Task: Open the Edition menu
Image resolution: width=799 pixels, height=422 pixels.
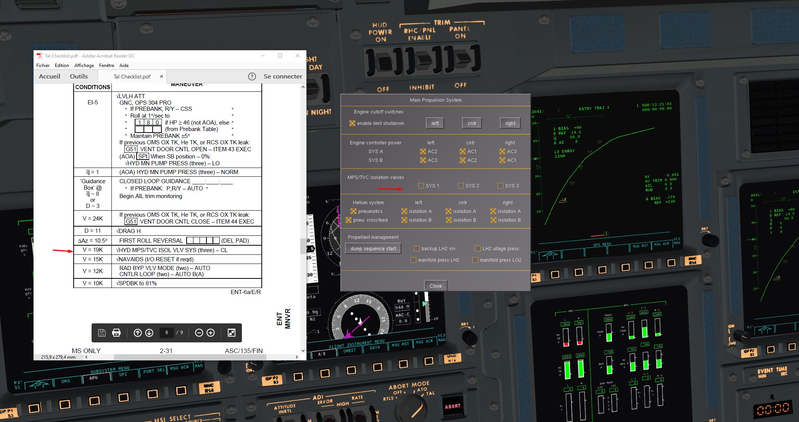Action: coord(62,66)
